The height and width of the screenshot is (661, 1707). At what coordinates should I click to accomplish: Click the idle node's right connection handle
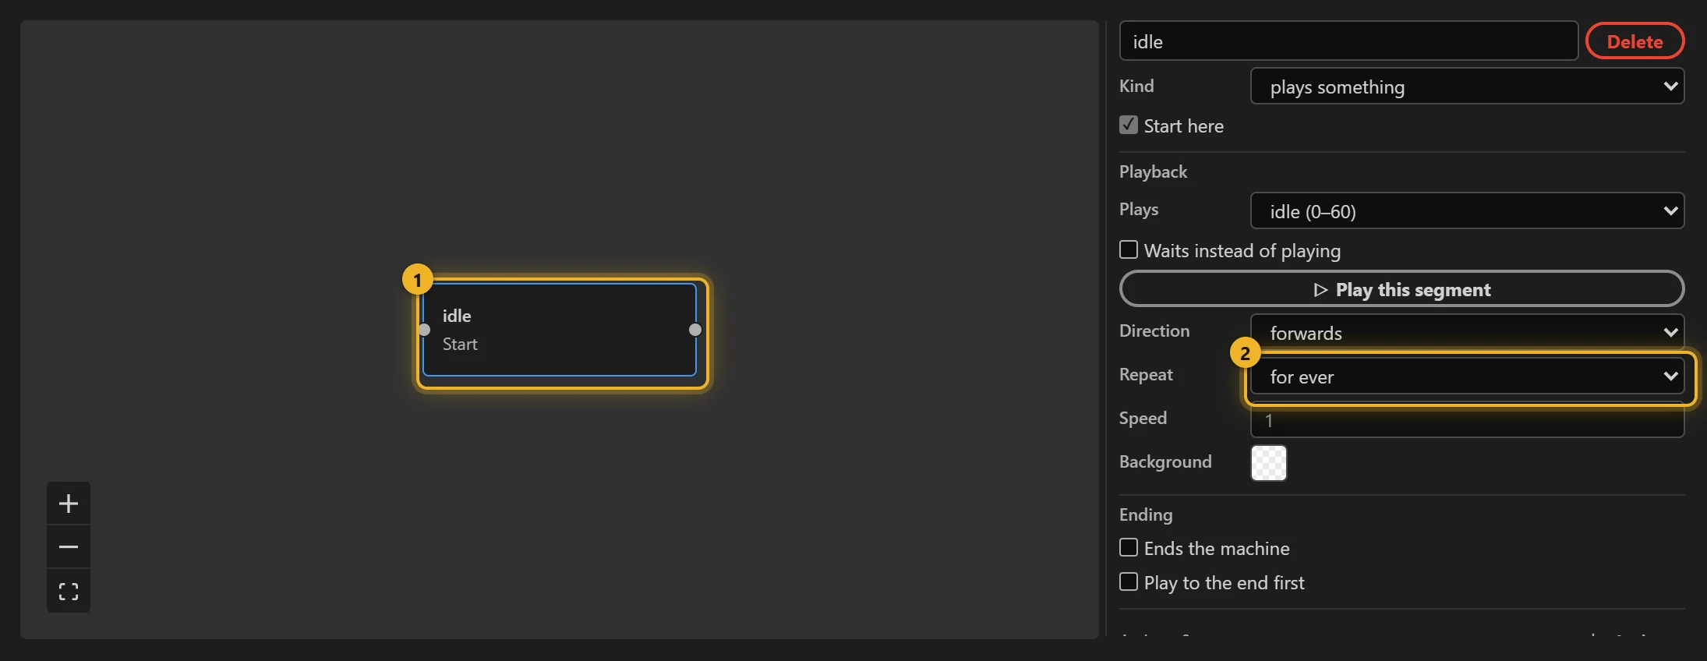coord(695,330)
